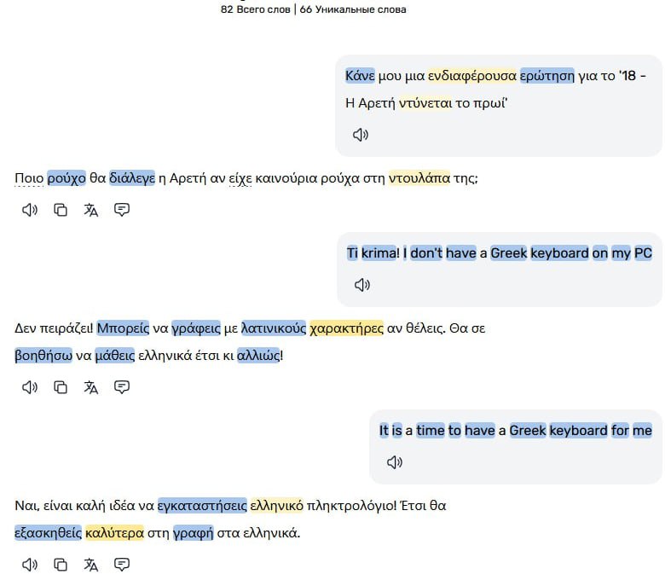The height and width of the screenshot is (586, 665).
Task: Play audio for the 'Δεν πειράζει!' reply
Action: pyautogui.click(x=30, y=387)
